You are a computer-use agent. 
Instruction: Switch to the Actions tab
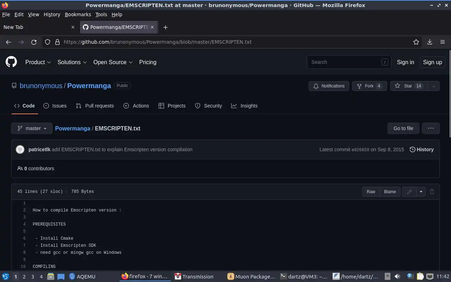(x=136, y=106)
